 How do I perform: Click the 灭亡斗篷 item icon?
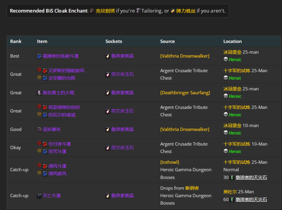[39, 196]
